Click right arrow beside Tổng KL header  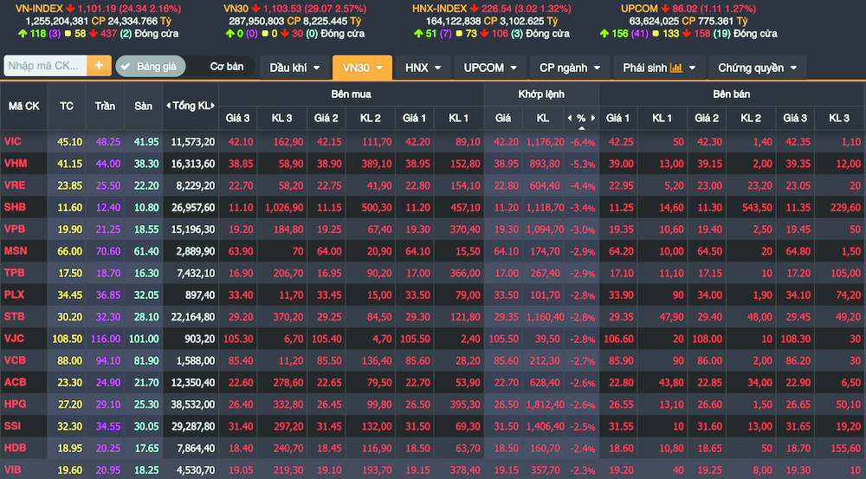click(x=214, y=106)
